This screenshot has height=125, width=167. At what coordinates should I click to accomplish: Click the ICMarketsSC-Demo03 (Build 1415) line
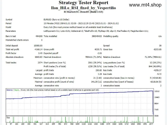point(83,12)
